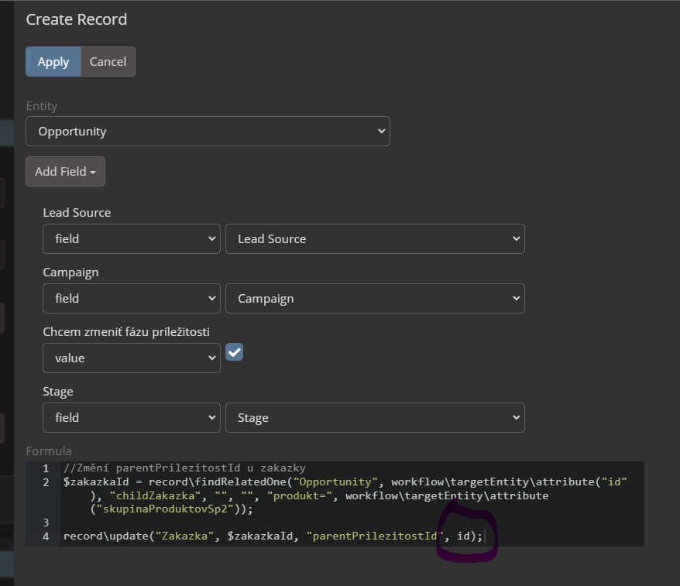Open the Campaign type dropdown
Image resolution: width=680 pixels, height=586 pixels.
pos(131,299)
